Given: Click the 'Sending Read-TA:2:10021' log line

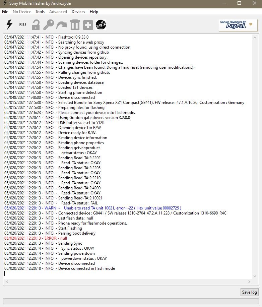Looking at the screenshot, I should pos(53,198).
